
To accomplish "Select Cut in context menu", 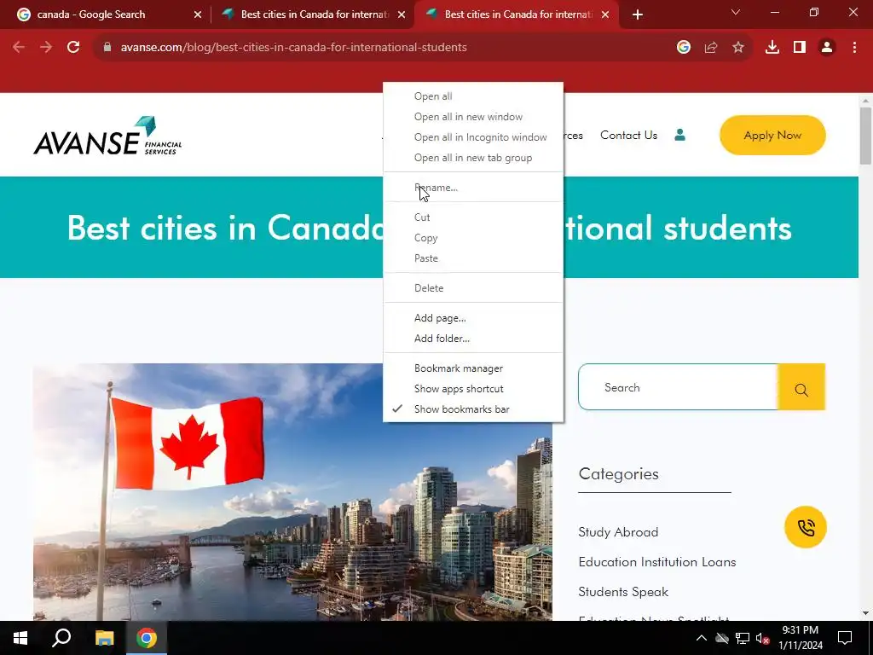I will point(473,217).
